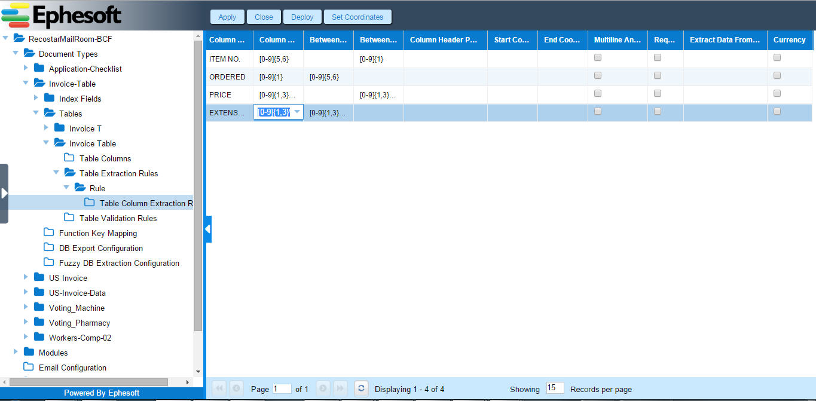Toggle Multiline Anchor checkbox for ITEM NO. row
The height and width of the screenshot is (401, 816).
(598, 58)
